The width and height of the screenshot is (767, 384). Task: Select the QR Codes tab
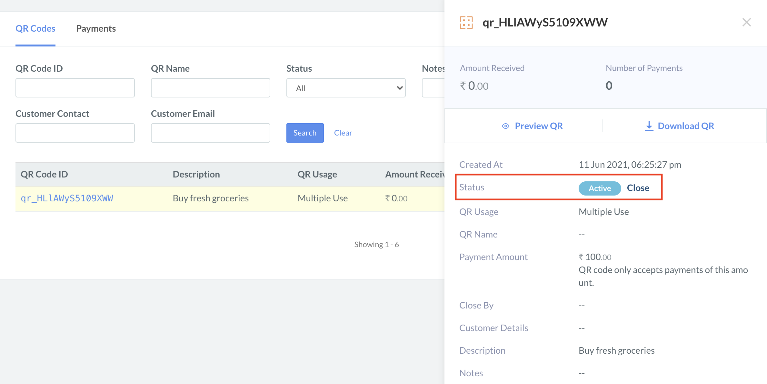click(35, 28)
